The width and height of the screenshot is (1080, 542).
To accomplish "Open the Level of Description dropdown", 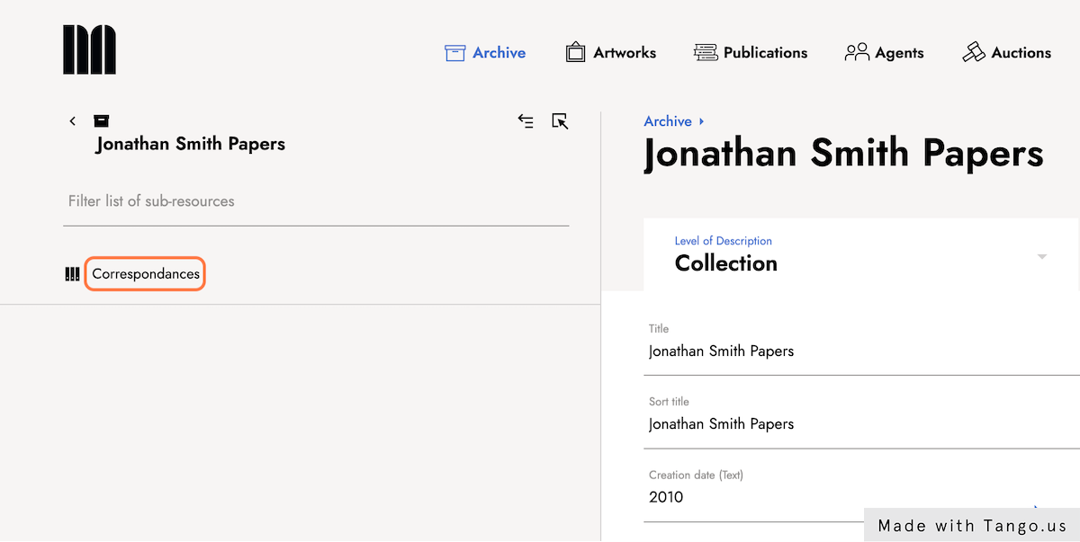I will [x=1041, y=256].
